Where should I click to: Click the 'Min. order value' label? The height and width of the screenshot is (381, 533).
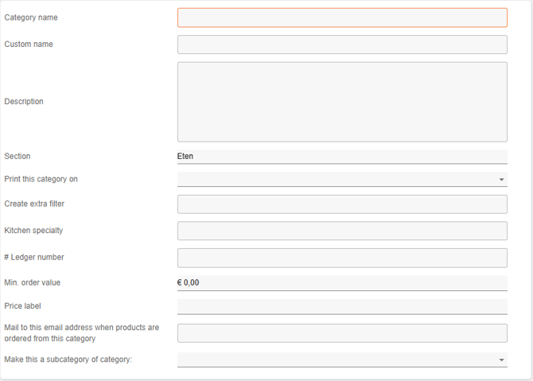(x=32, y=282)
